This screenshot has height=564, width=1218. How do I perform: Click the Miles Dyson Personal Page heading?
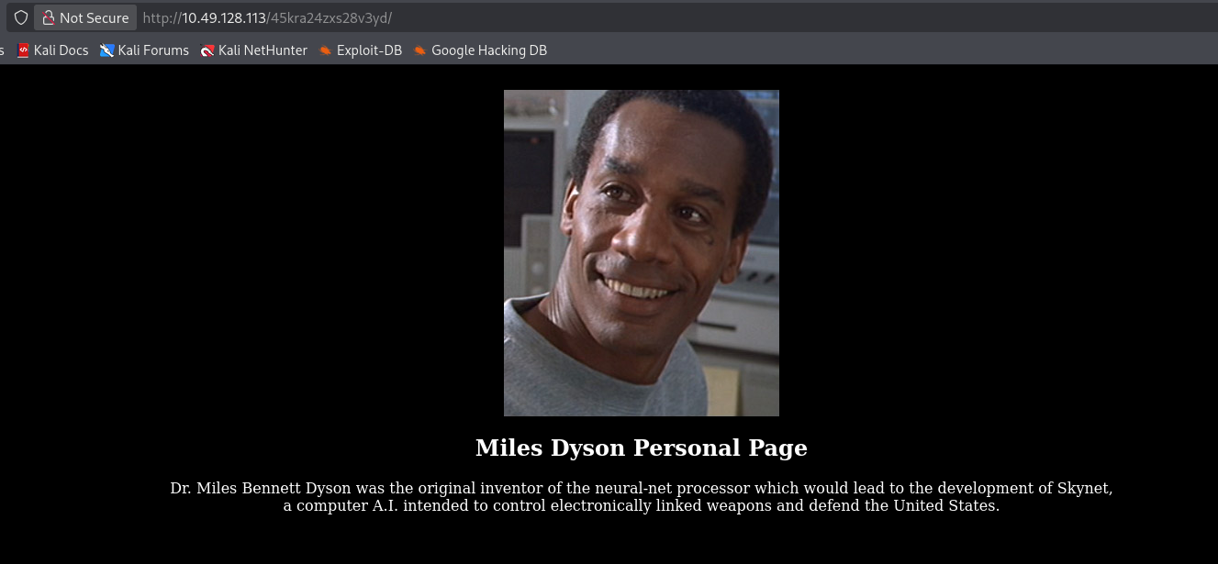tap(641, 448)
